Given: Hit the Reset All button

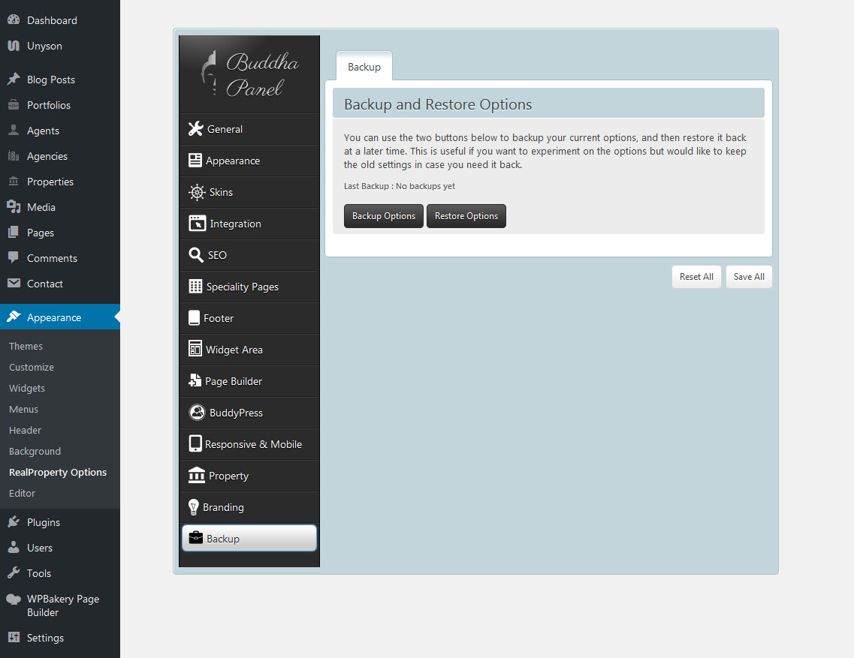Looking at the screenshot, I should tap(696, 277).
